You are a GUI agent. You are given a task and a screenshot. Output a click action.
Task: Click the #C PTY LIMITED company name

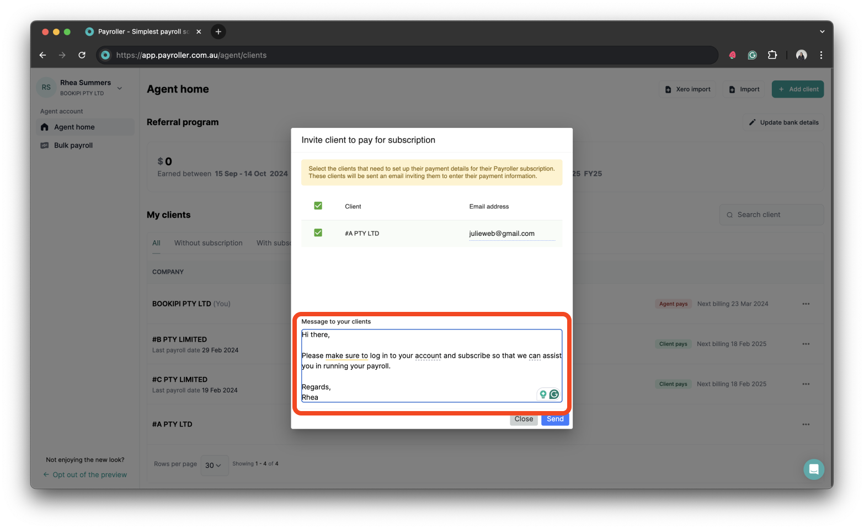coord(180,380)
